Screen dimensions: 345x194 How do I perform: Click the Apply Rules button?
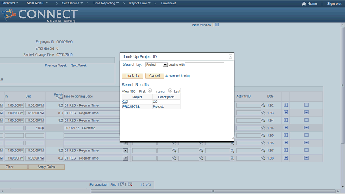coord(46,167)
